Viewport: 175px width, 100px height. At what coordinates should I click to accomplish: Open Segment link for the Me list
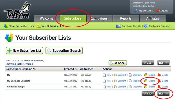[x=122, y=75]
